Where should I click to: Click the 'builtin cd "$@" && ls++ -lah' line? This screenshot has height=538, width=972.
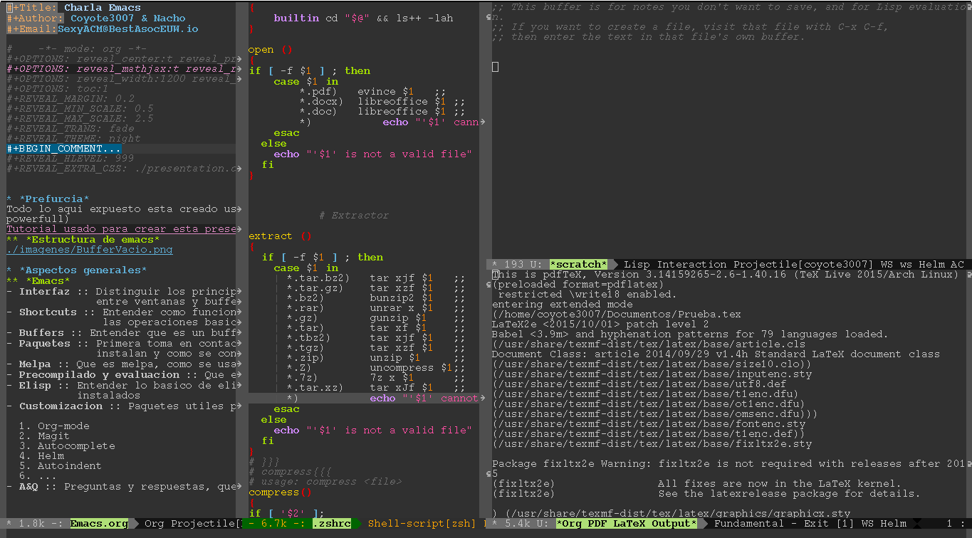364,19
